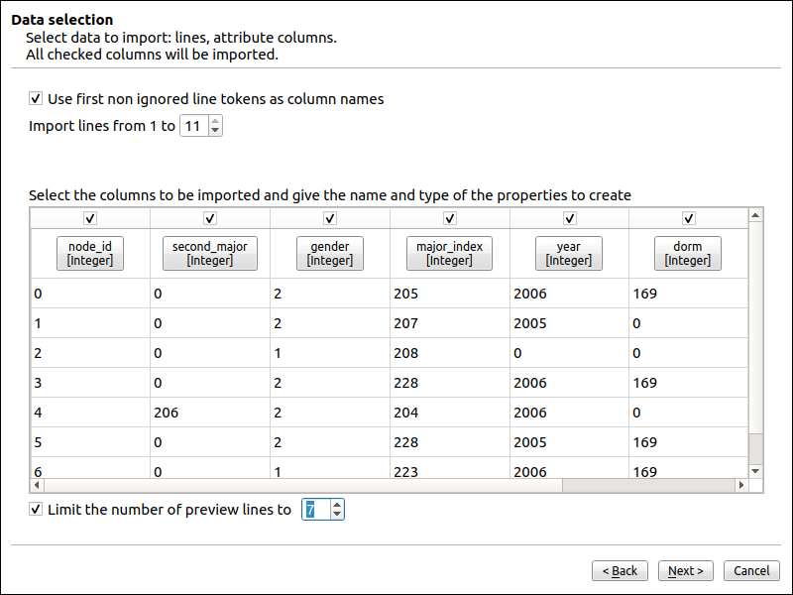The image size is (793, 595).
Task: Uncheck the year column checkbox
Action: pyautogui.click(x=570, y=218)
